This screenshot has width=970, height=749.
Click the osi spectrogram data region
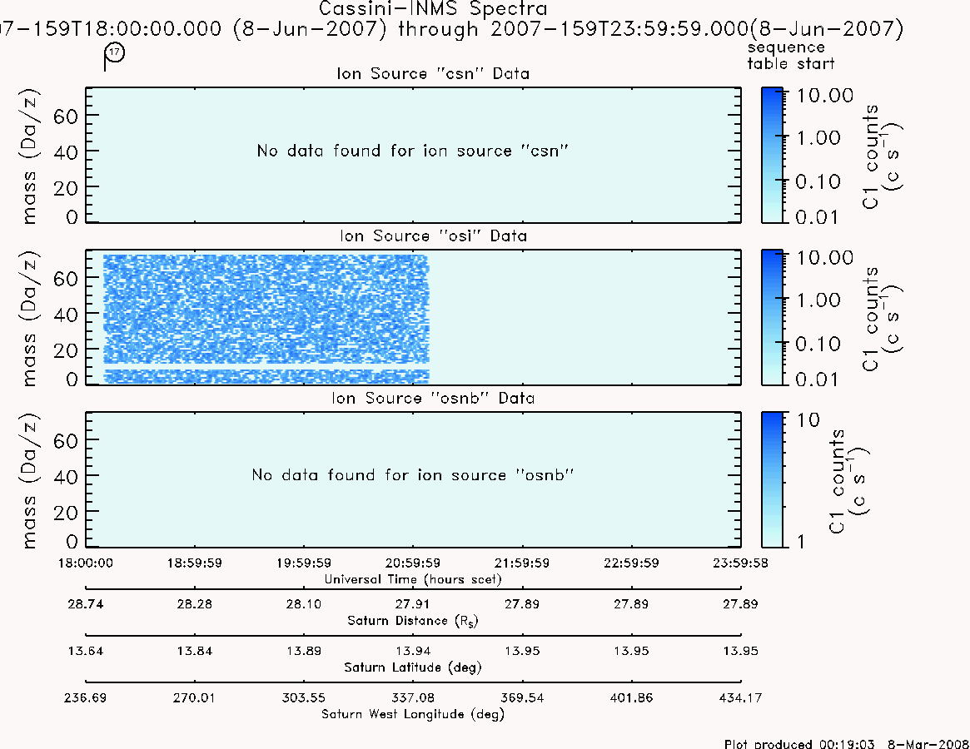point(266,319)
